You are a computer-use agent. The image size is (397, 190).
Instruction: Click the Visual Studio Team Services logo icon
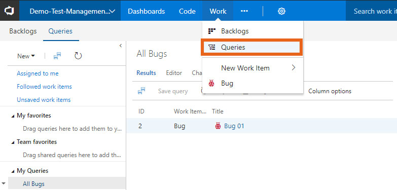(9, 11)
